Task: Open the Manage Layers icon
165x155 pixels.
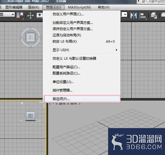Action: (x=154, y=16)
